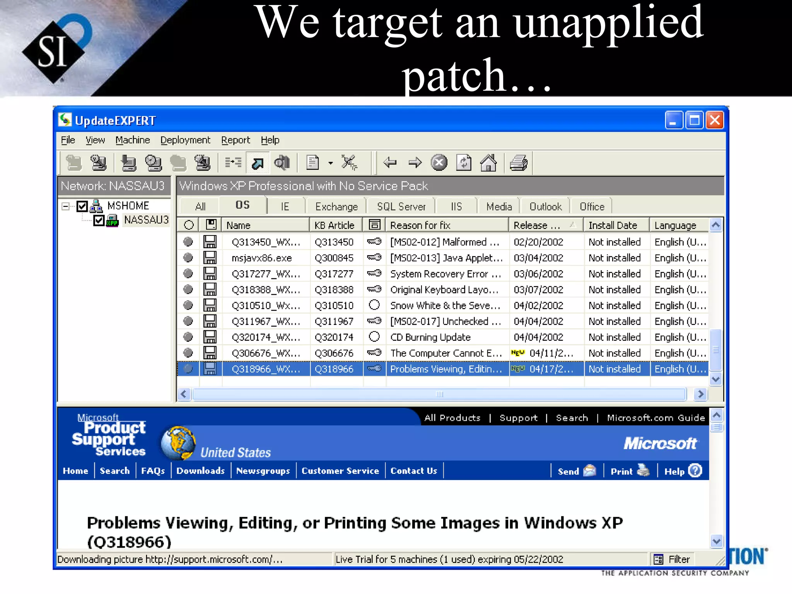Click the Microsoft.com Guide link
The width and height of the screenshot is (792, 594).
(x=656, y=418)
